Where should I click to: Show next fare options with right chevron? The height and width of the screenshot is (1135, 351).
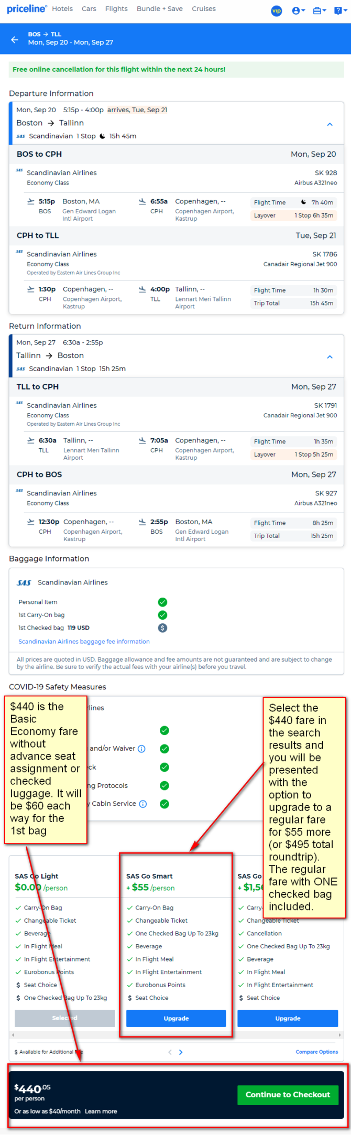[x=181, y=1052]
